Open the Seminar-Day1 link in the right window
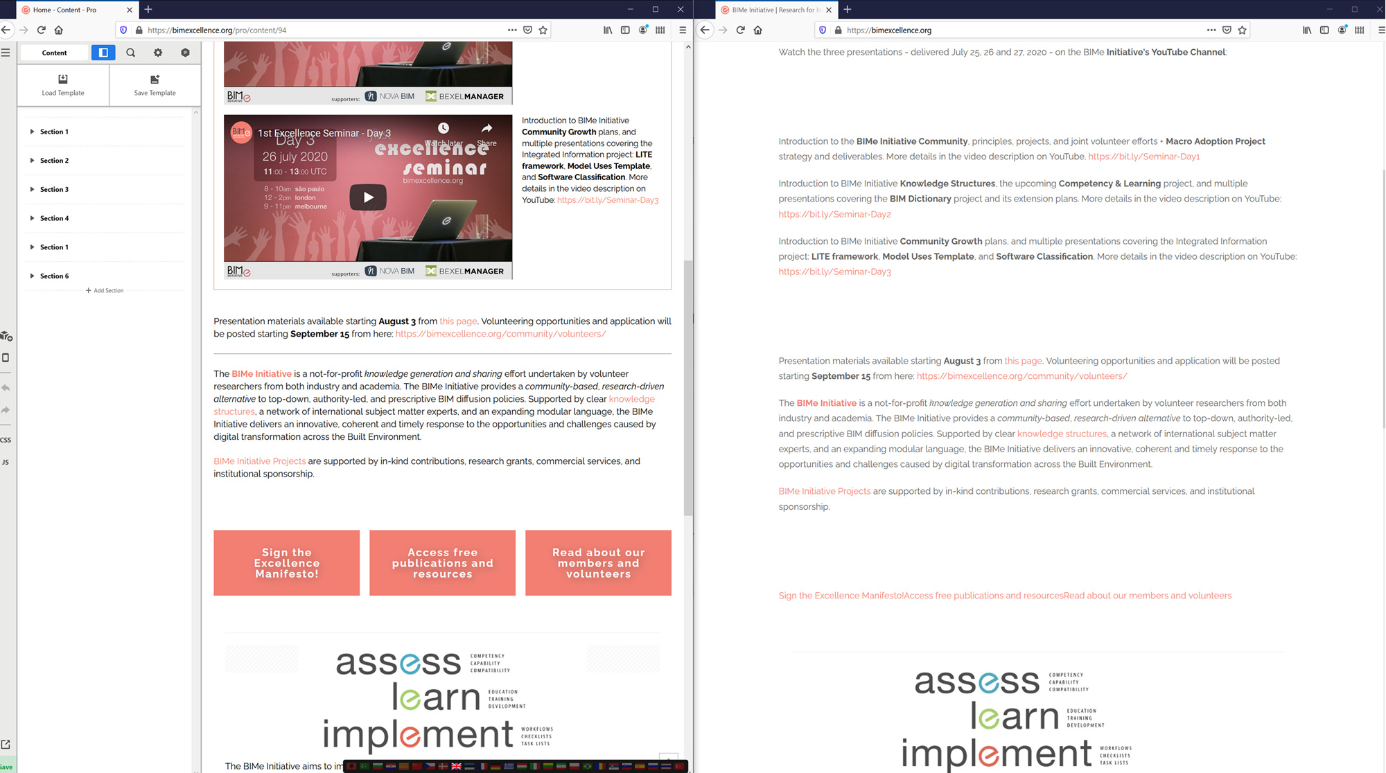1386x773 pixels. (1144, 157)
